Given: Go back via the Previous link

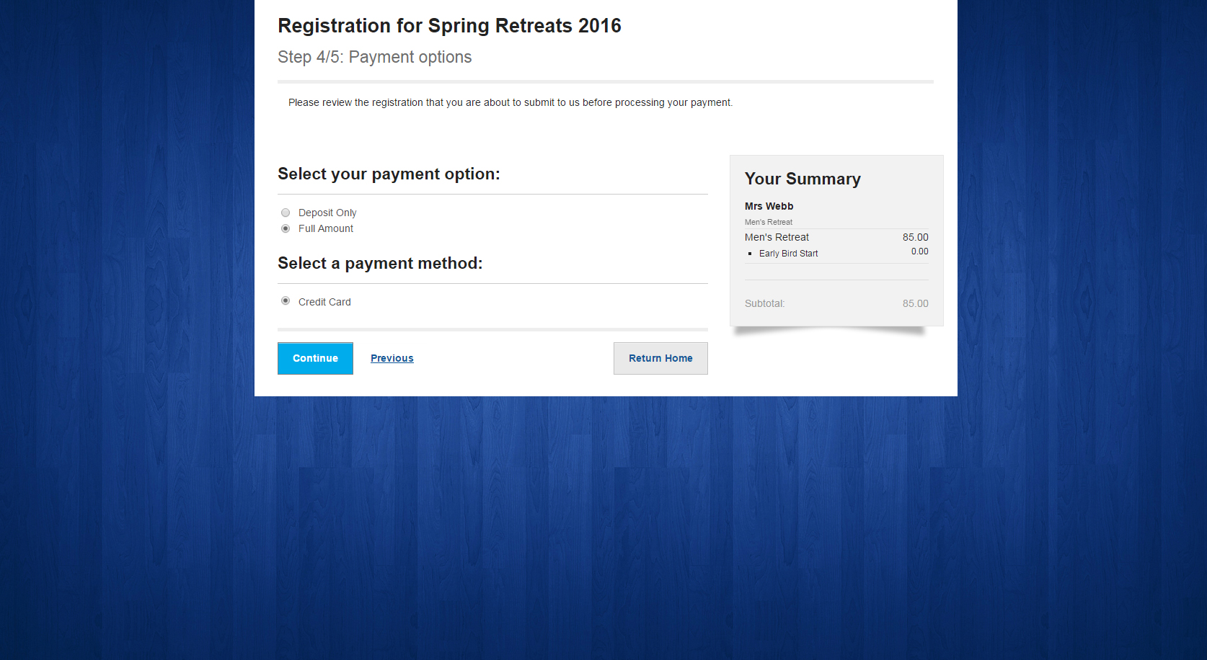Looking at the screenshot, I should point(392,358).
